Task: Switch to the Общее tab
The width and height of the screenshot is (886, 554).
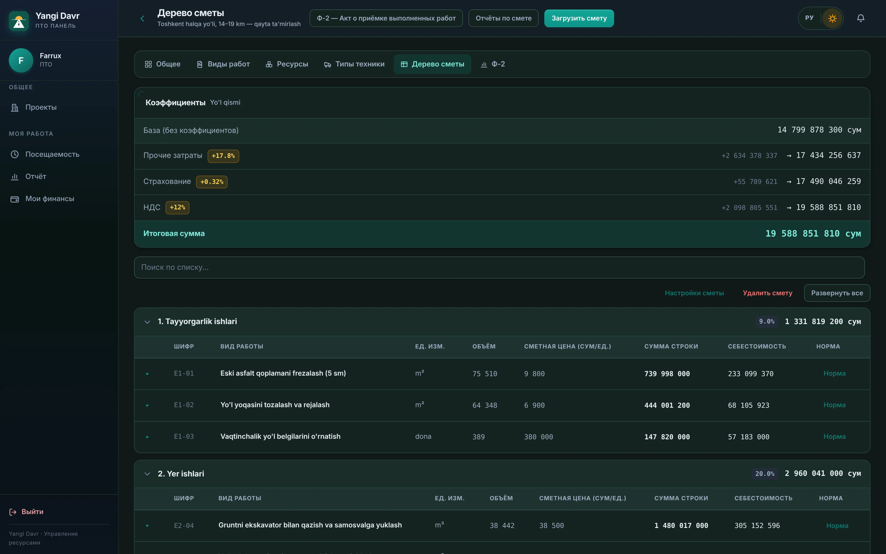Action: point(163,64)
